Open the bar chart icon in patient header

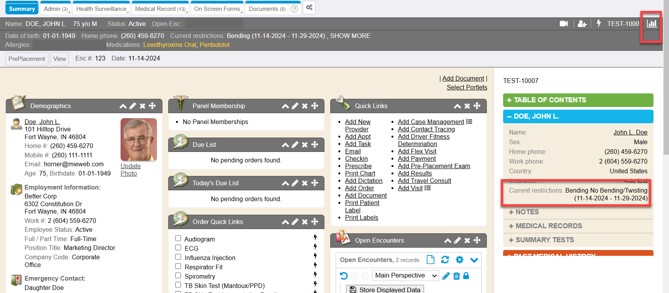(652, 24)
